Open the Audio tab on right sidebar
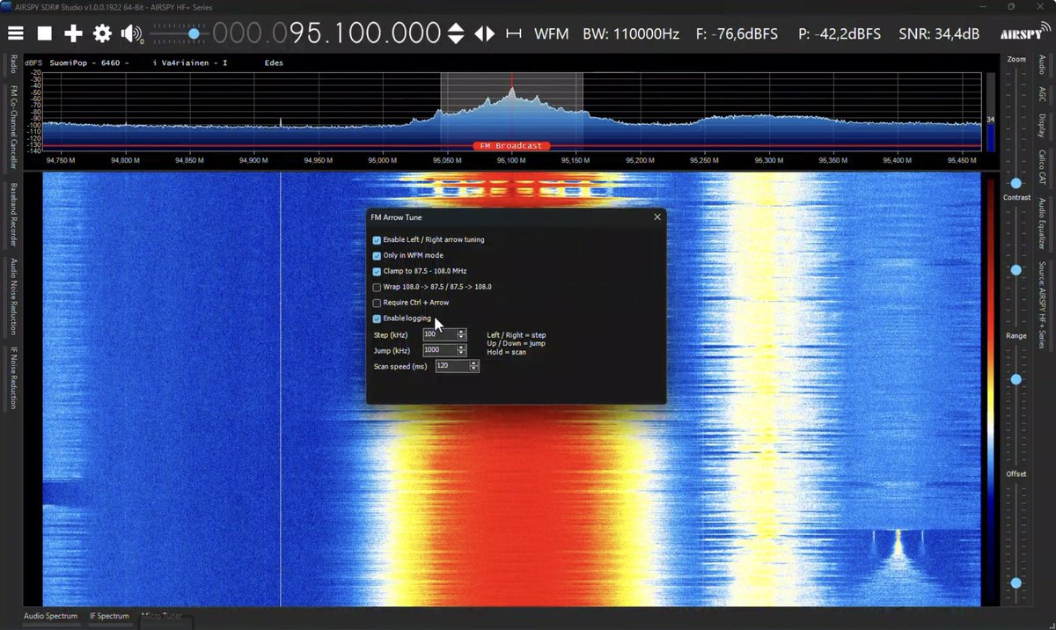This screenshot has width=1056, height=630. pyautogui.click(x=1042, y=65)
